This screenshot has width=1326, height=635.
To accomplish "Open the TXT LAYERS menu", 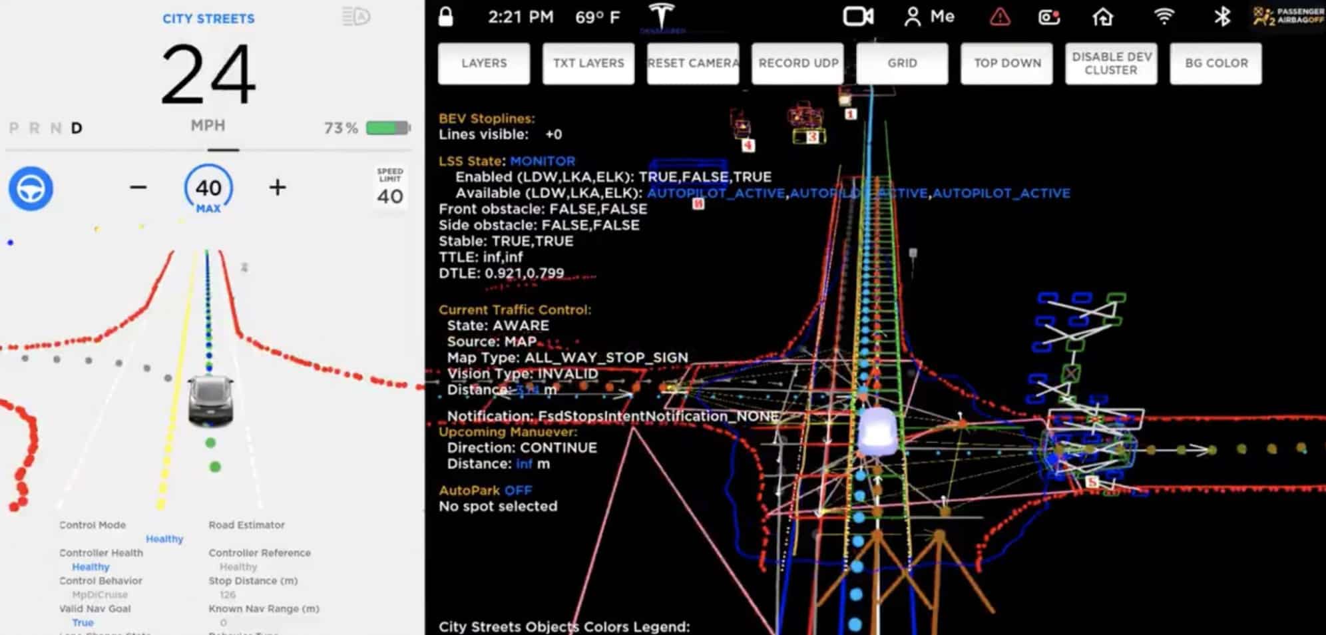I will (x=588, y=63).
